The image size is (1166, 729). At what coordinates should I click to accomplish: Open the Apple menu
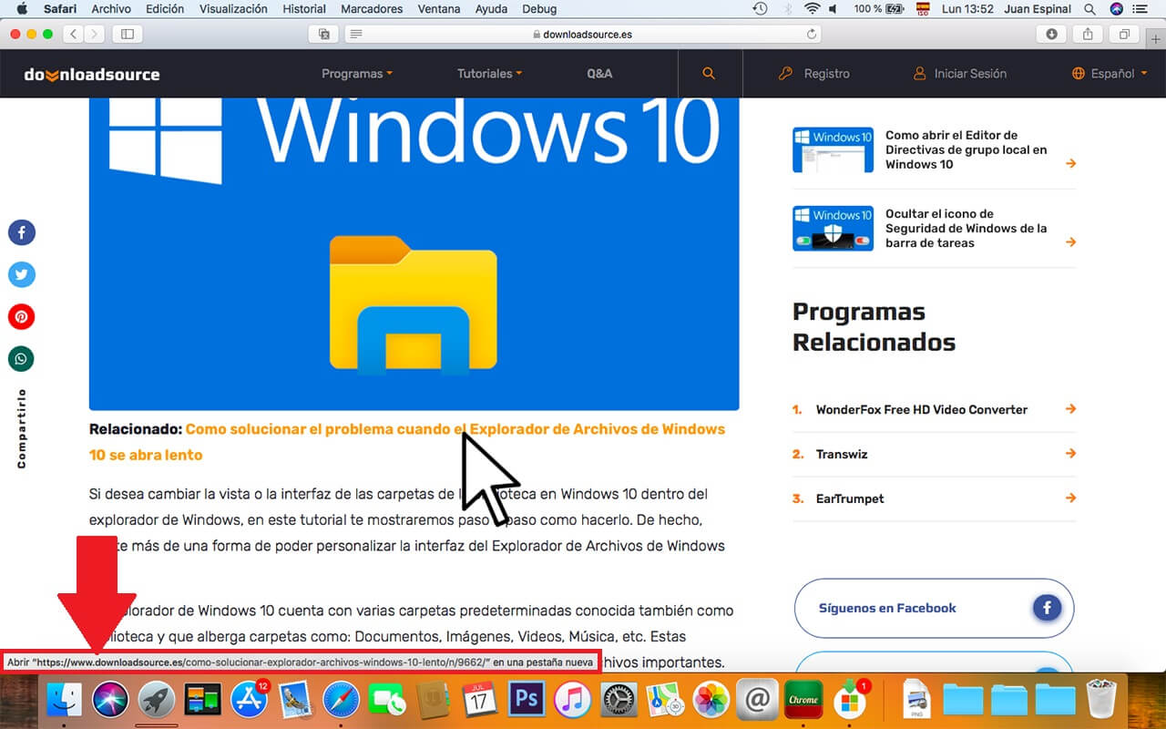click(x=22, y=9)
